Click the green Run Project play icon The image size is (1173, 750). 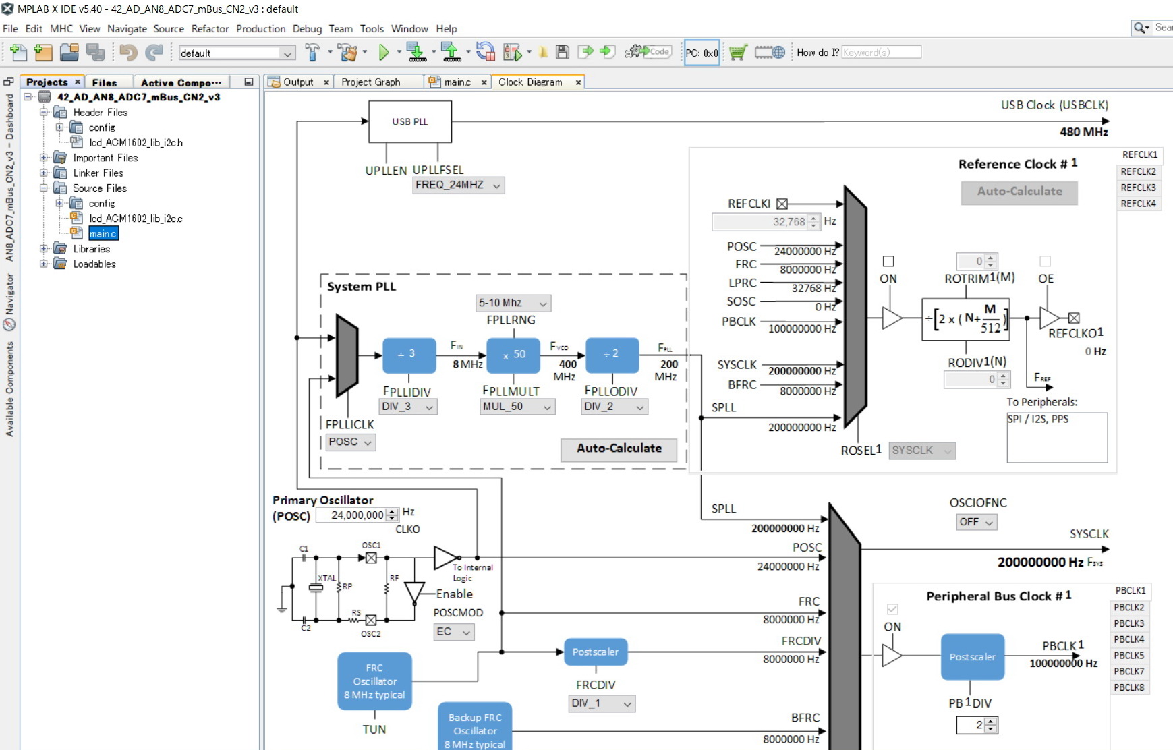tap(384, 53)
